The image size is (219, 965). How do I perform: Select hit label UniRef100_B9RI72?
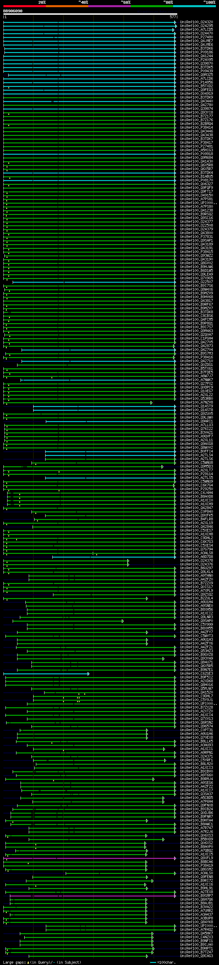tap(196, 881)
